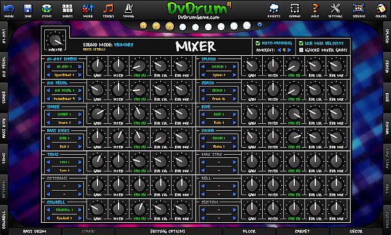This screenshot has height=235, width=391.
Task: Select the first gold cymbal circle
Action: pos(143,26)
